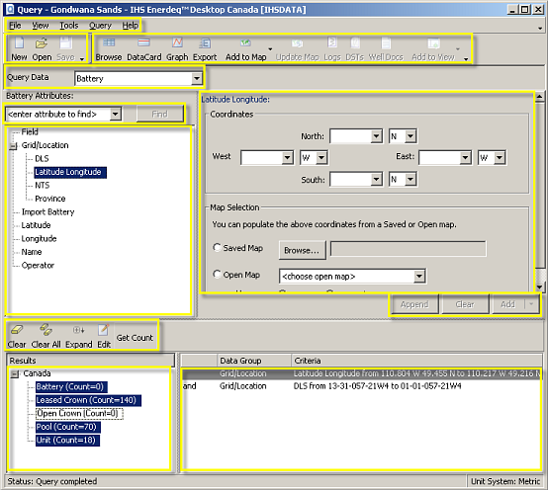Open the Query Data dropdown

[197, 78]
